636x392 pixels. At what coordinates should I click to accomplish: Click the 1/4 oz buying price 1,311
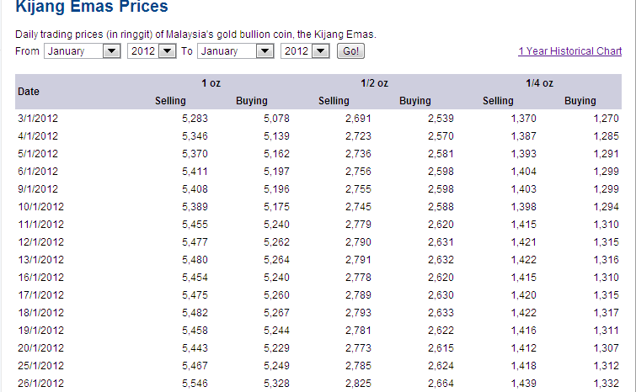click(606, 331)
